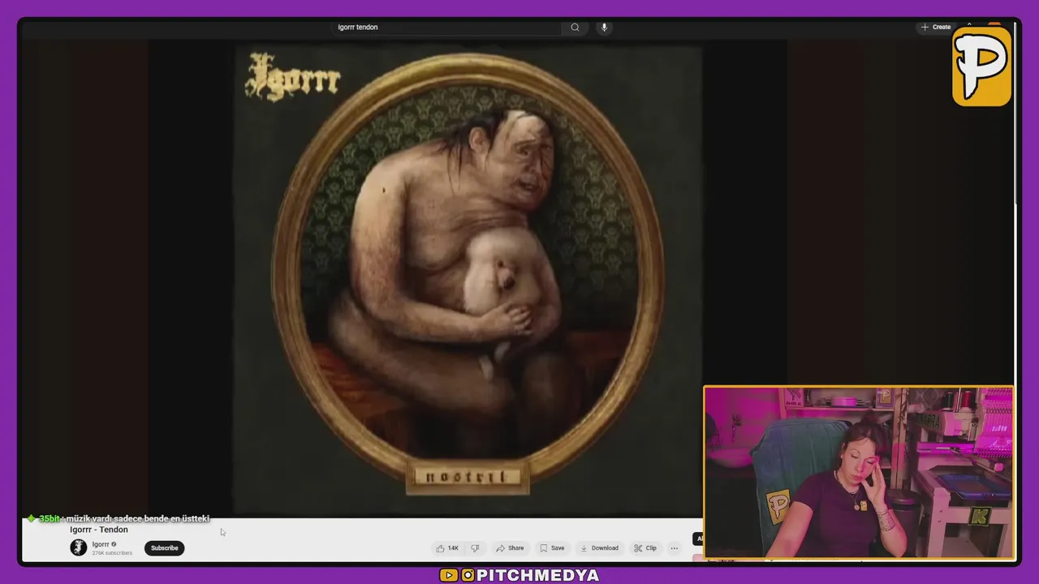Image resolution: width=1039 pixels, height=584 pixels.
Task: Open the three-dots more actions menu
Action: (x=674, y=548)
